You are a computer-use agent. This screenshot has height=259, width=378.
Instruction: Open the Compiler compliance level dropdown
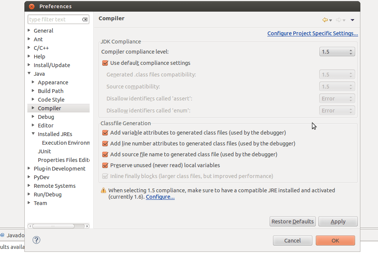(x=337, y=52)
